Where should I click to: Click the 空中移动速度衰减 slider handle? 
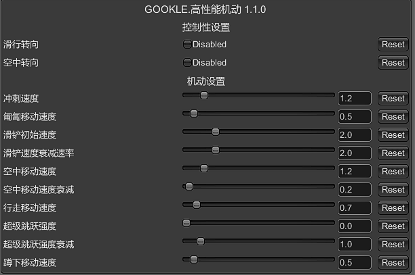tap(189, 186)
